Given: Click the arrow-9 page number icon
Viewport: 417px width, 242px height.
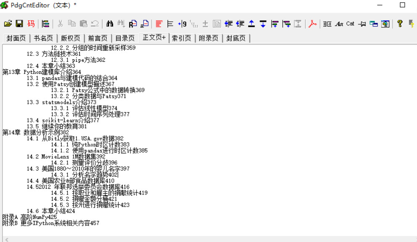Looking at the screenshot, I should (x=182, y=24).
